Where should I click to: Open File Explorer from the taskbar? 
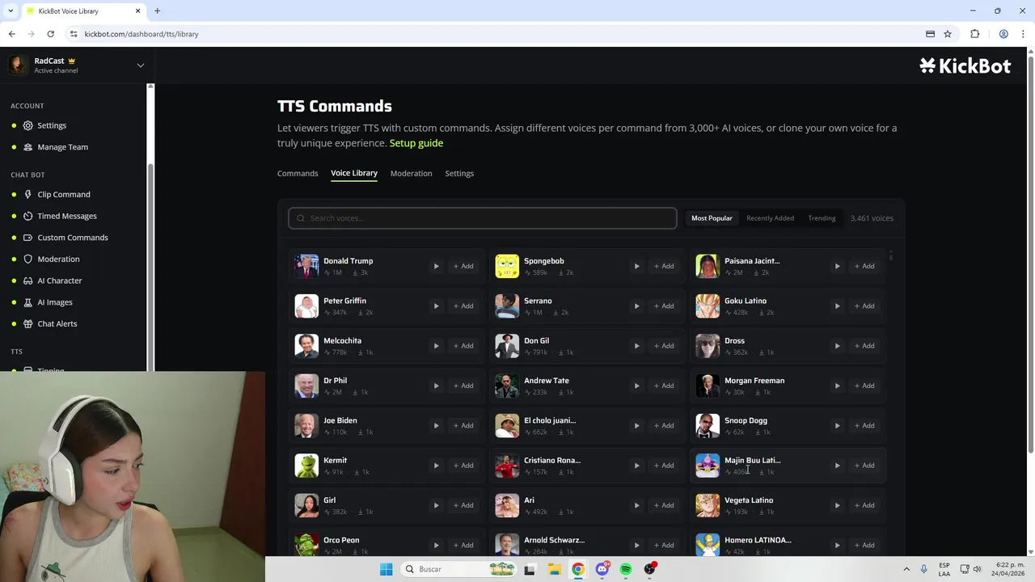click(554, 569)
